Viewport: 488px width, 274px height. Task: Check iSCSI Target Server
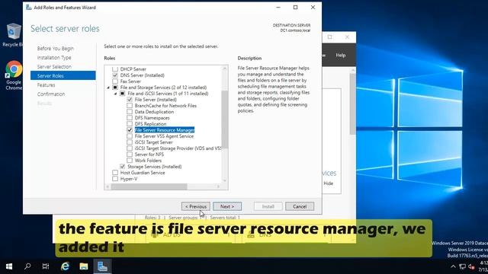[x=130, y=142]
